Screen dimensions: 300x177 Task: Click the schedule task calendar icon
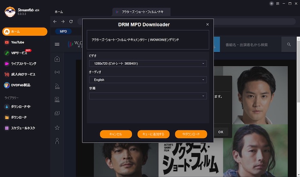click(x=7, y=128)
